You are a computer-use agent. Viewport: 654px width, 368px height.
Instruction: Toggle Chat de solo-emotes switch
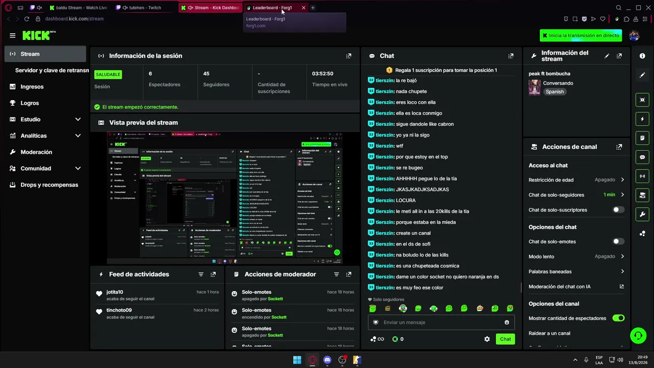pos(618,241)
